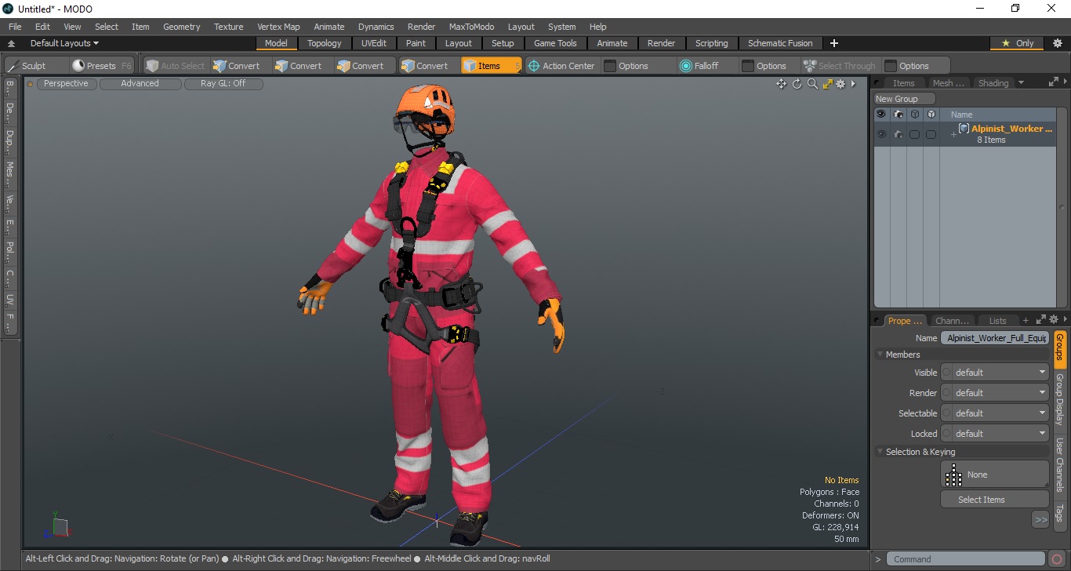This screenshot has height=571, width=1071.
Task: Open the Action Center menu
Action: tap(561, 66)
